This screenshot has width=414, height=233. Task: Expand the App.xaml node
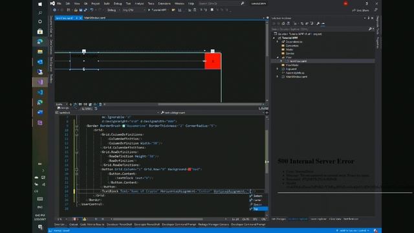(278, 69)
